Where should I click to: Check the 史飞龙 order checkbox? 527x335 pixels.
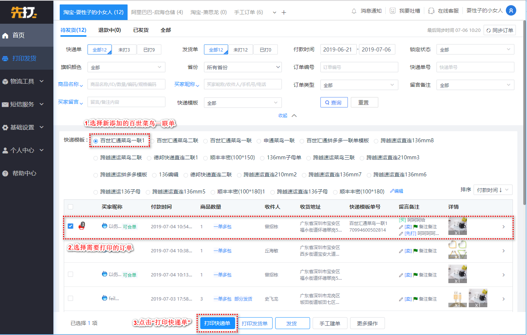point(70,298)
